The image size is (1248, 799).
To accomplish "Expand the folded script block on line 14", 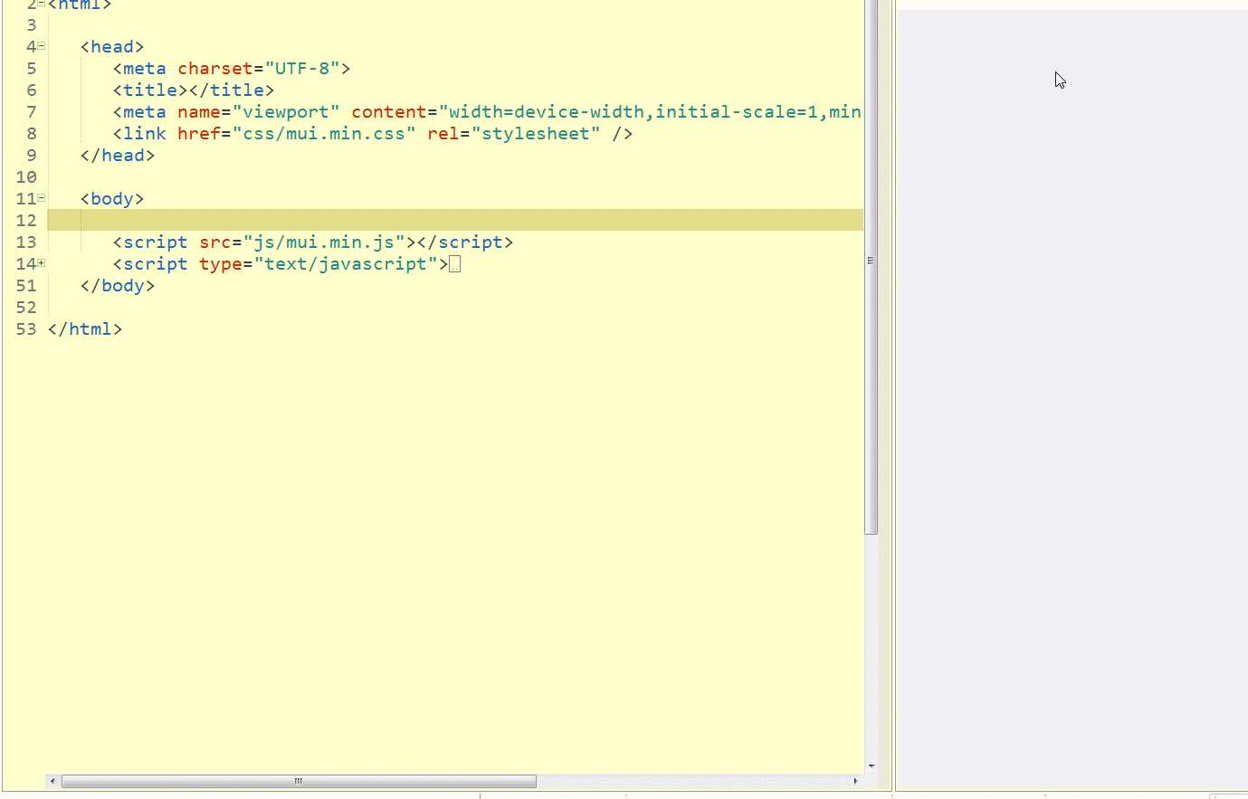I will pos(42,263).
